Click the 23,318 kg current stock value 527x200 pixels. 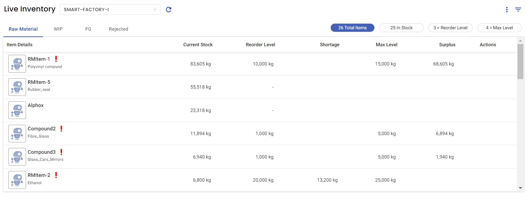(201, 110)
